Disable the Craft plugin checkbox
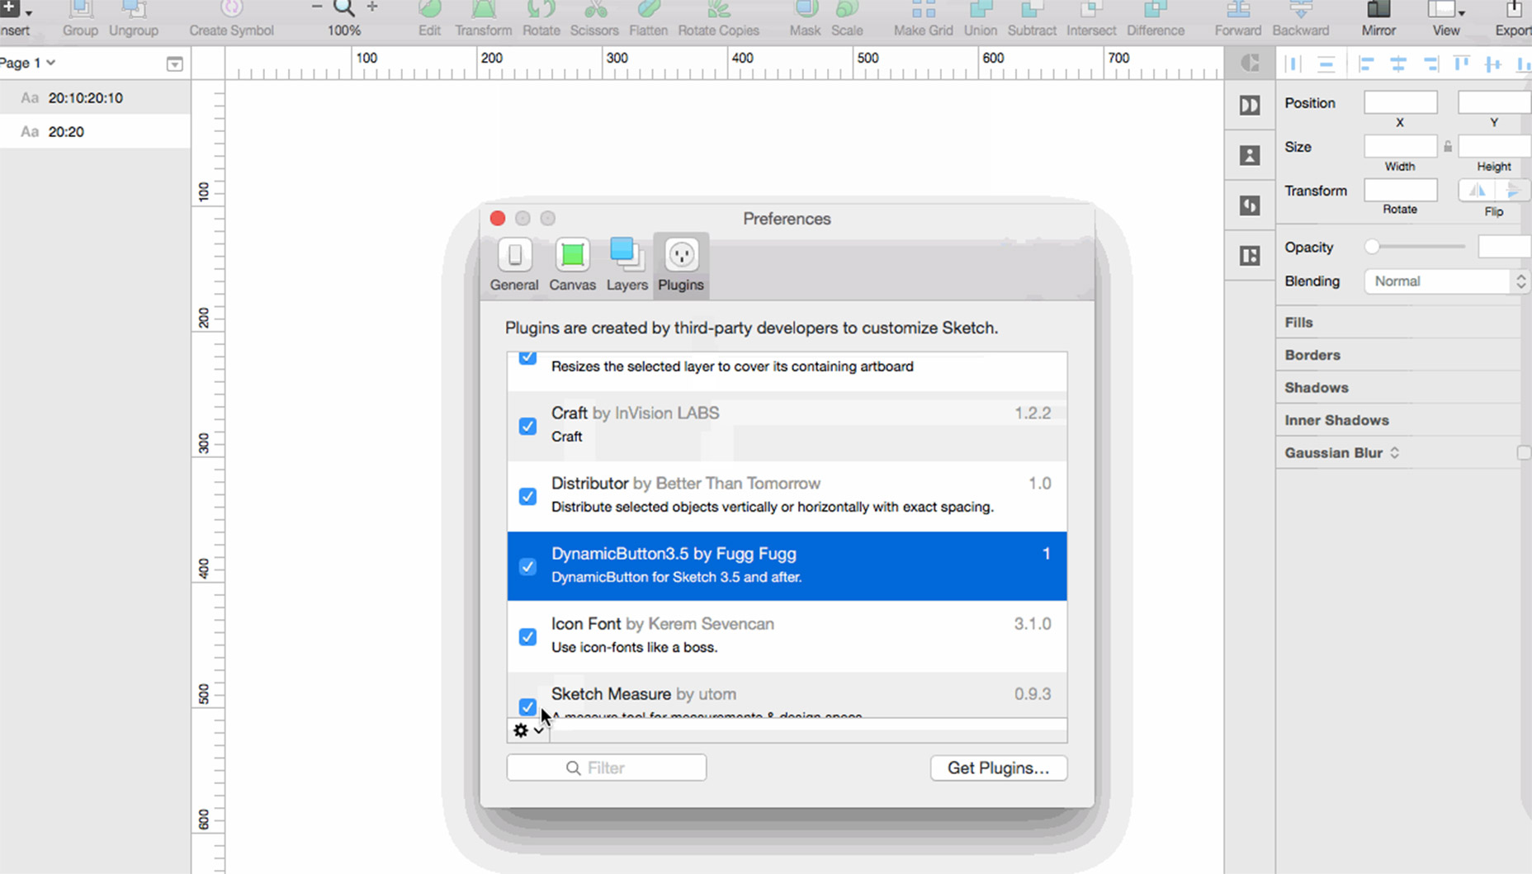This screenshot has width=1532, height=874. tap(527, 426)
